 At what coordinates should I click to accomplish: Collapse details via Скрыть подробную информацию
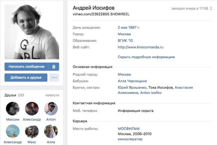point(146,57)
